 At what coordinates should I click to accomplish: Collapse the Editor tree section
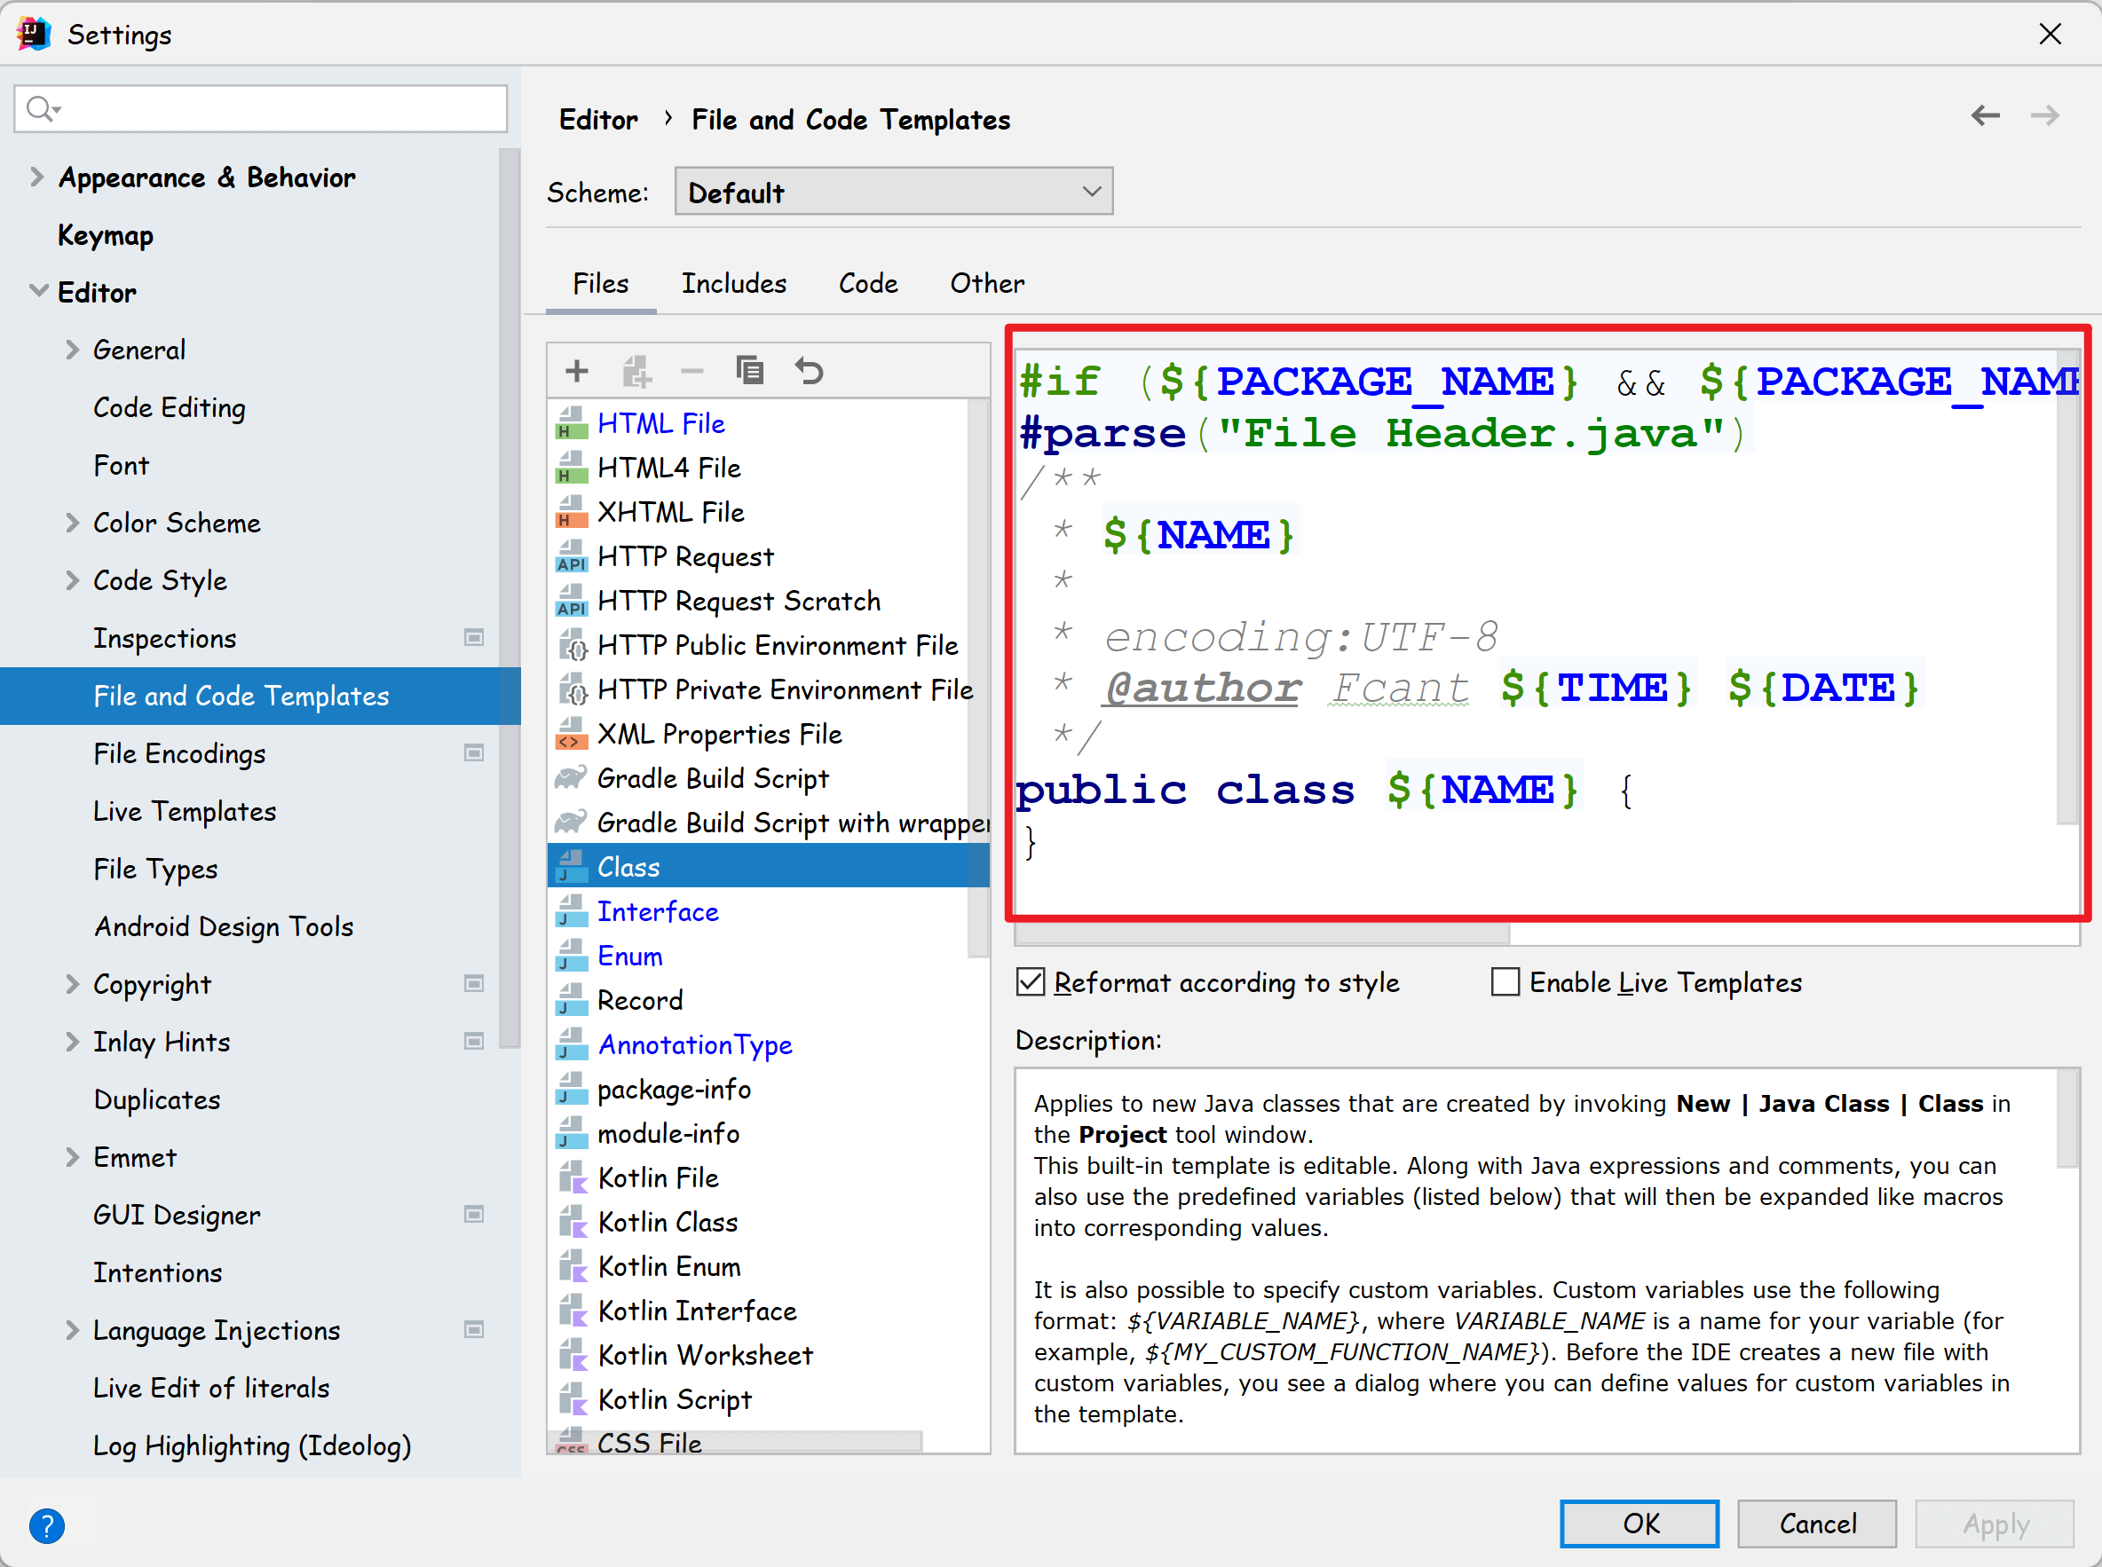[x=38, y=291]
